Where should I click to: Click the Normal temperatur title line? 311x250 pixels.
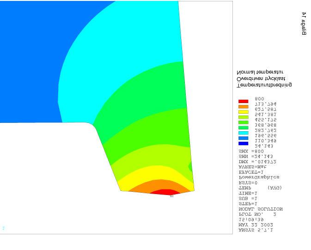[260, 72]
